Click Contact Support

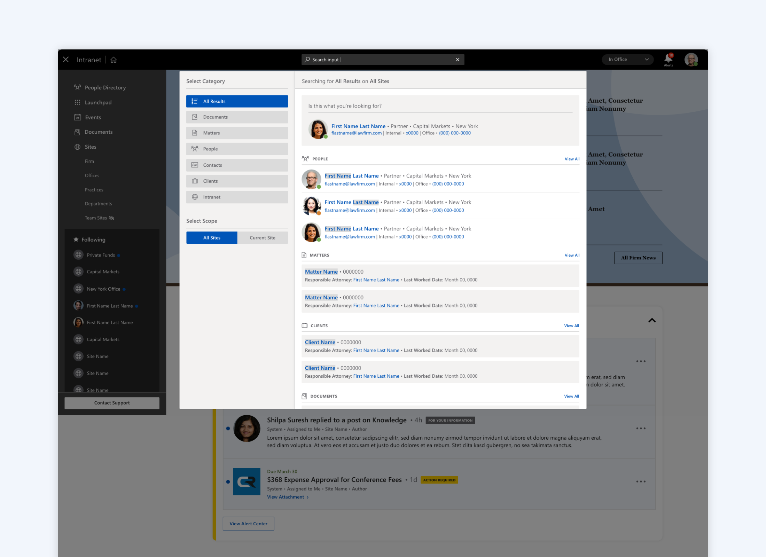click(112, 402)
